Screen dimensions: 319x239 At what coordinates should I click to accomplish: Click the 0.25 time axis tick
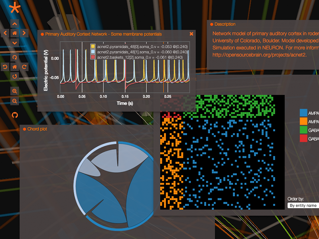pyautogui.click(x=168, y=96)
